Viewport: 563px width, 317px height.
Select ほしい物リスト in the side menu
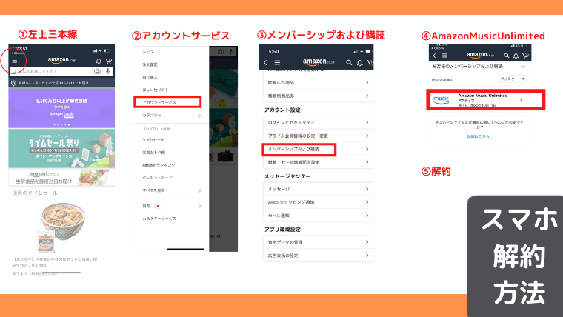point(156,90)
